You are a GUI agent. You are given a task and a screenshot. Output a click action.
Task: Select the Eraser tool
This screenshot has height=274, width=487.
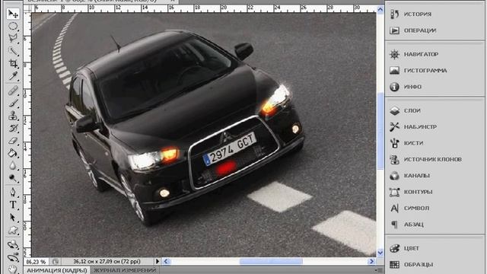pos(13,141)
